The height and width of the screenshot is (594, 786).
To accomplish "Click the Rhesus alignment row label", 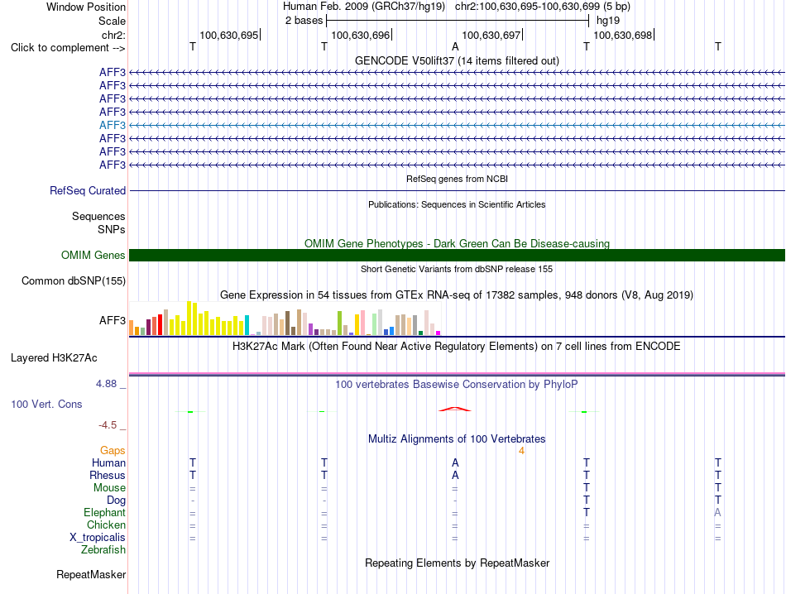I will pyautogui.click(x=108, y=475).
